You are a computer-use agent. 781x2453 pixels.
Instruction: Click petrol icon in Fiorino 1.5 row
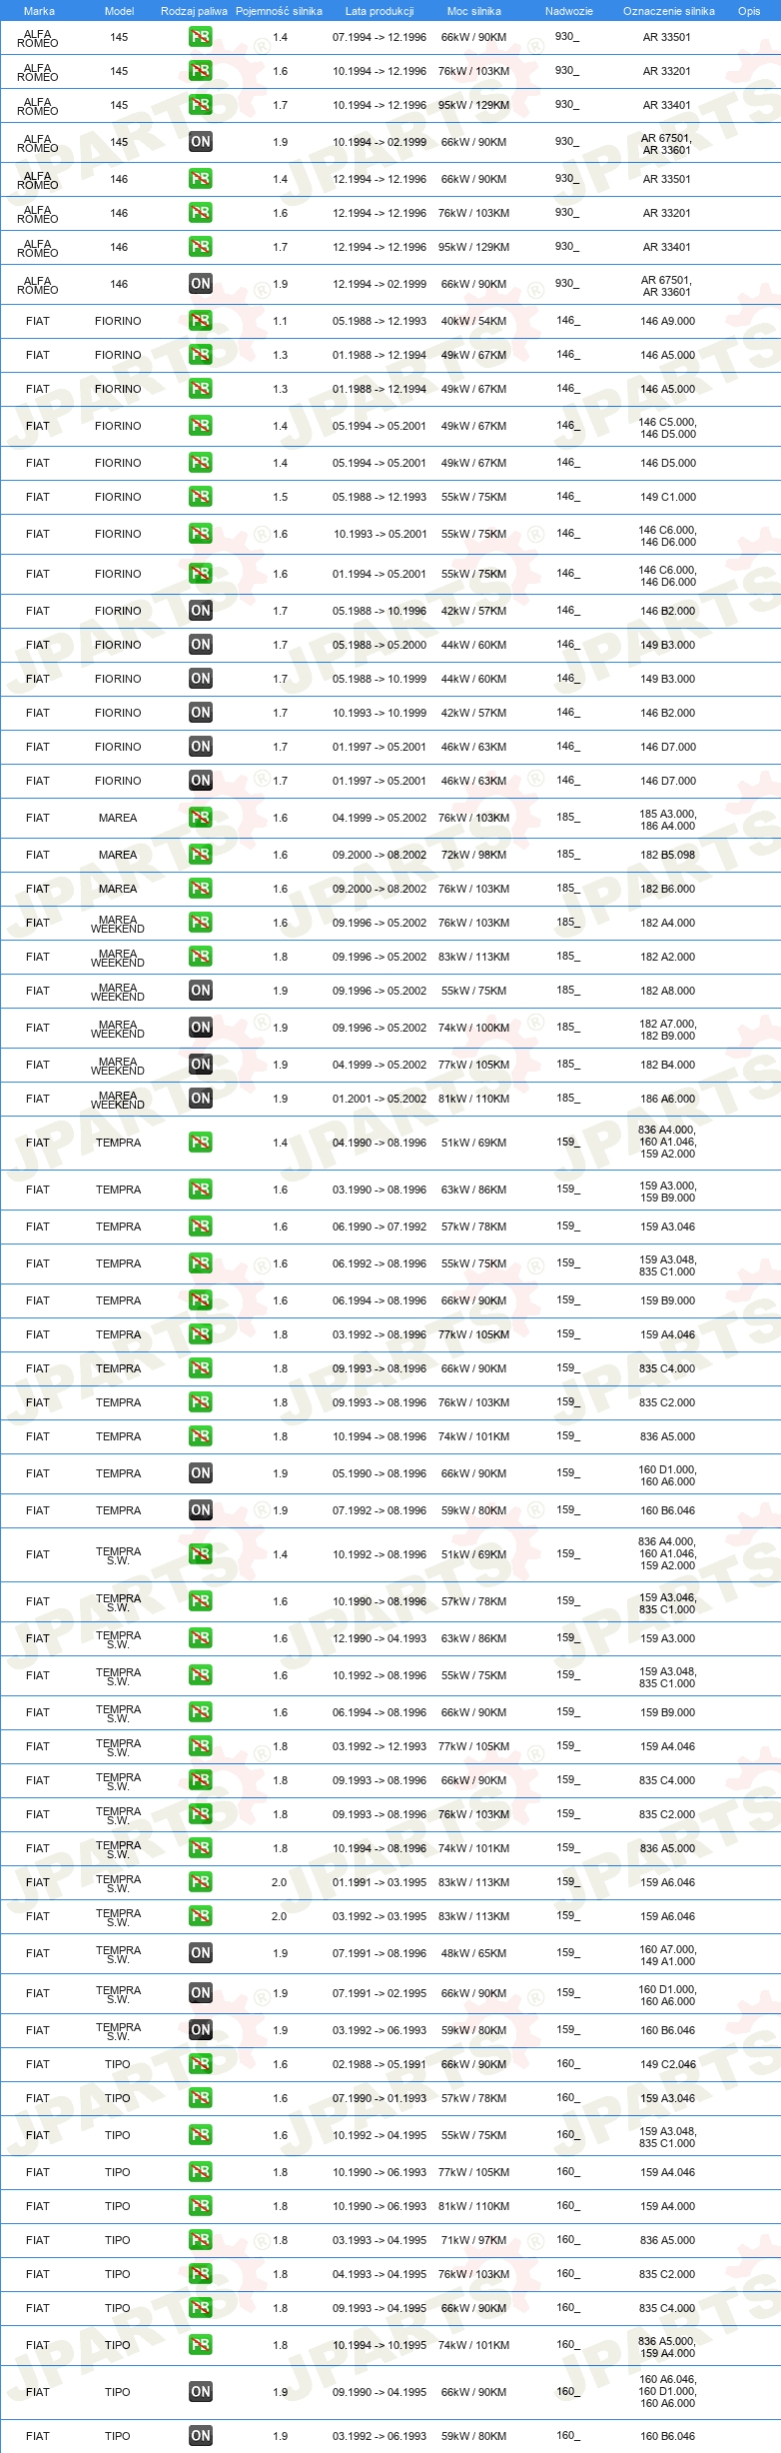coord(201,497)
